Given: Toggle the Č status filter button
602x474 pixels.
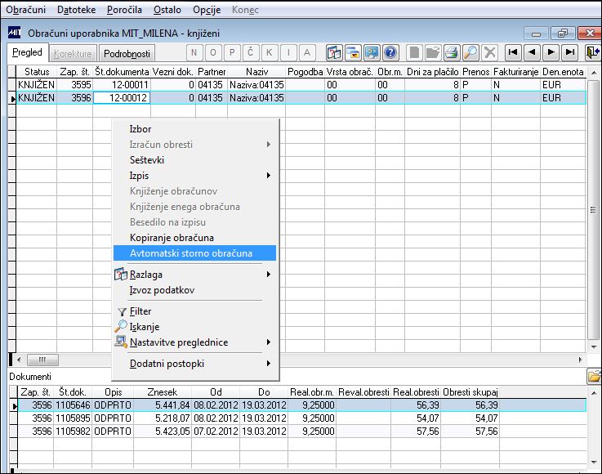Looking at the screenshot, I should 250,52.
